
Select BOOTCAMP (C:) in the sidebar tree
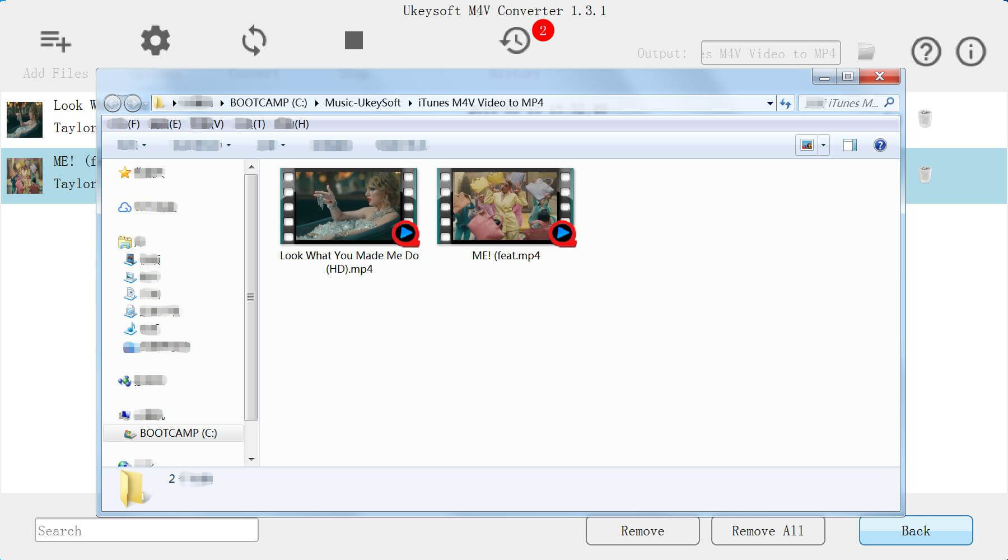coord(173,433)
